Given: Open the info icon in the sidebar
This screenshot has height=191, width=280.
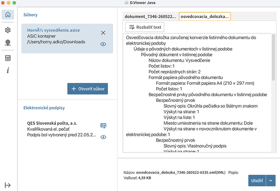Looking at the screenshot, I should point(8,71).
